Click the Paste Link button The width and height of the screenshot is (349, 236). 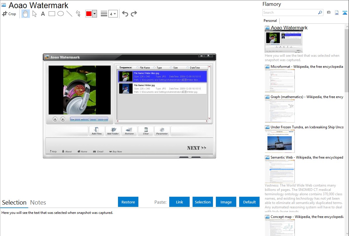tap(179, 202)
